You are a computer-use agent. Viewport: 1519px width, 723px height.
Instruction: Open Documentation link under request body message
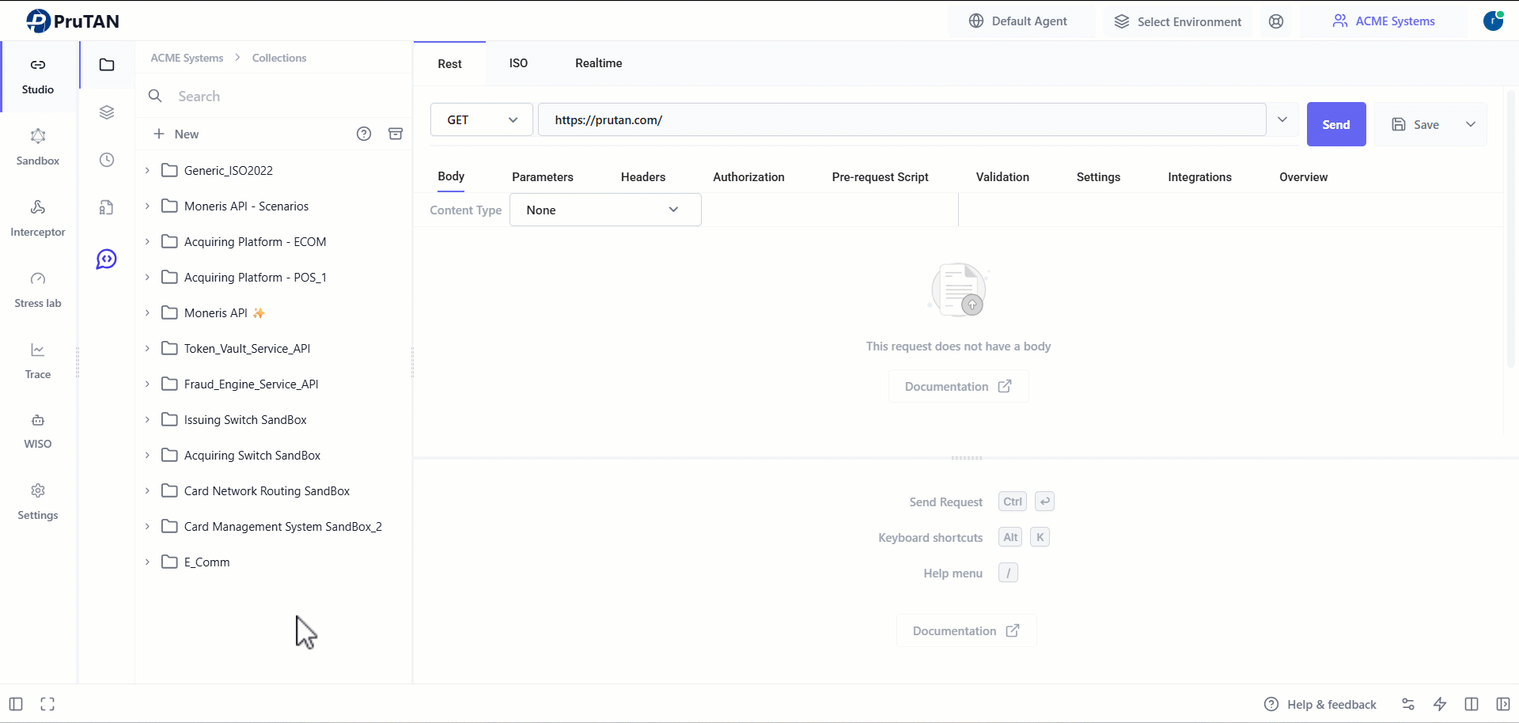click(959, 386)
